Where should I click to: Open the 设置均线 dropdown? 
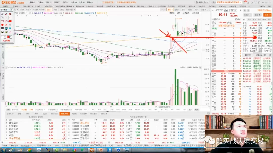point(196,13)
